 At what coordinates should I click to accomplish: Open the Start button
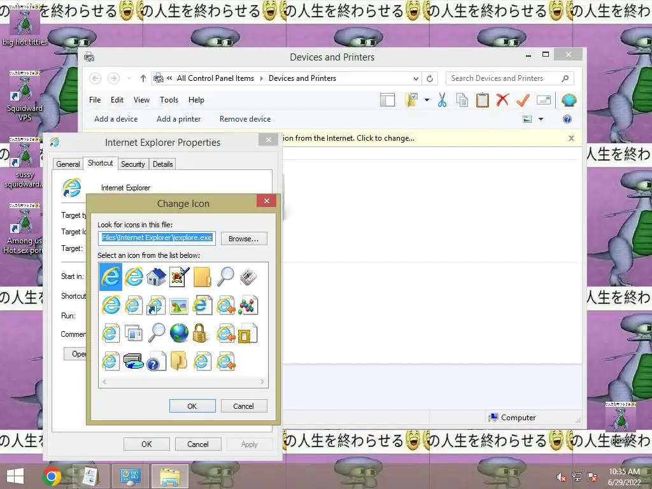(15, 476)
